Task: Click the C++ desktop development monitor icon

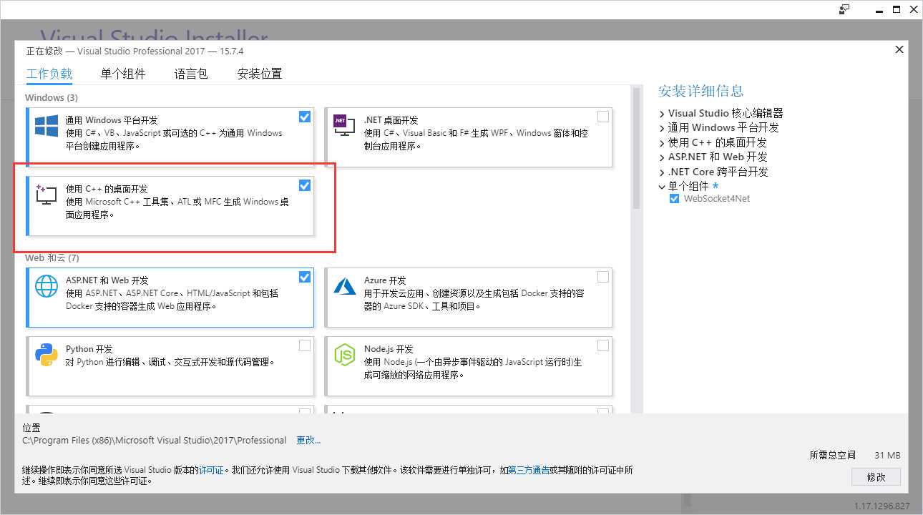Action: tap(47, 195)
